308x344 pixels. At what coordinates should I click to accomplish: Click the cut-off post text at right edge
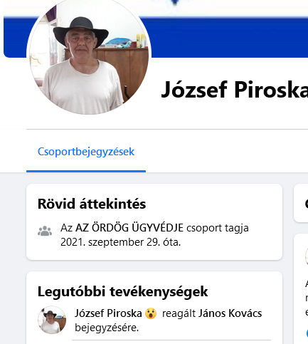[x=307, y=298]
